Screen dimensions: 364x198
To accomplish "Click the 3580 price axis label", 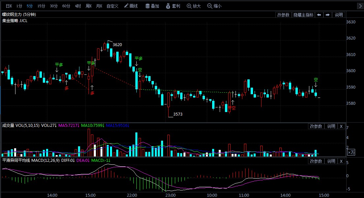I will click(351, 103).
